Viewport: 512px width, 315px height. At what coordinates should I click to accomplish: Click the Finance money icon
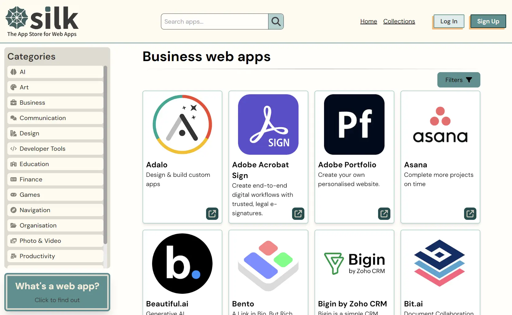coord(14,179)
